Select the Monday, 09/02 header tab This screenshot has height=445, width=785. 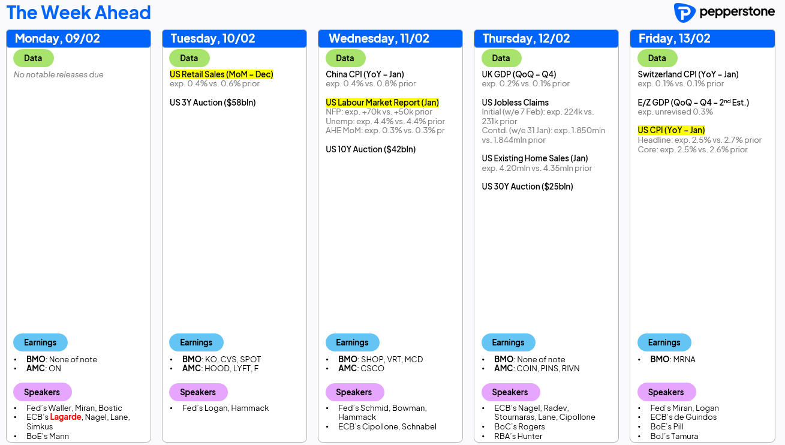(x=79, y=38)
